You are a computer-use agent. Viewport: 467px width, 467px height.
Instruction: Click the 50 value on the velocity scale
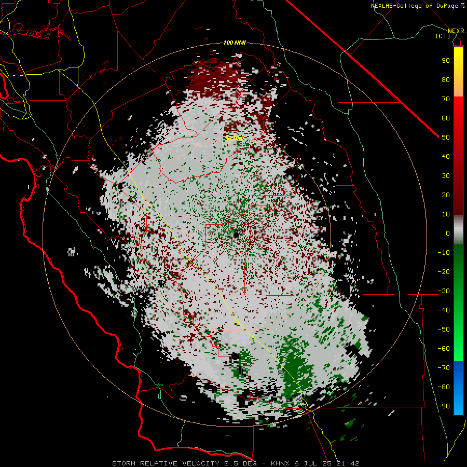click(446, 138)
